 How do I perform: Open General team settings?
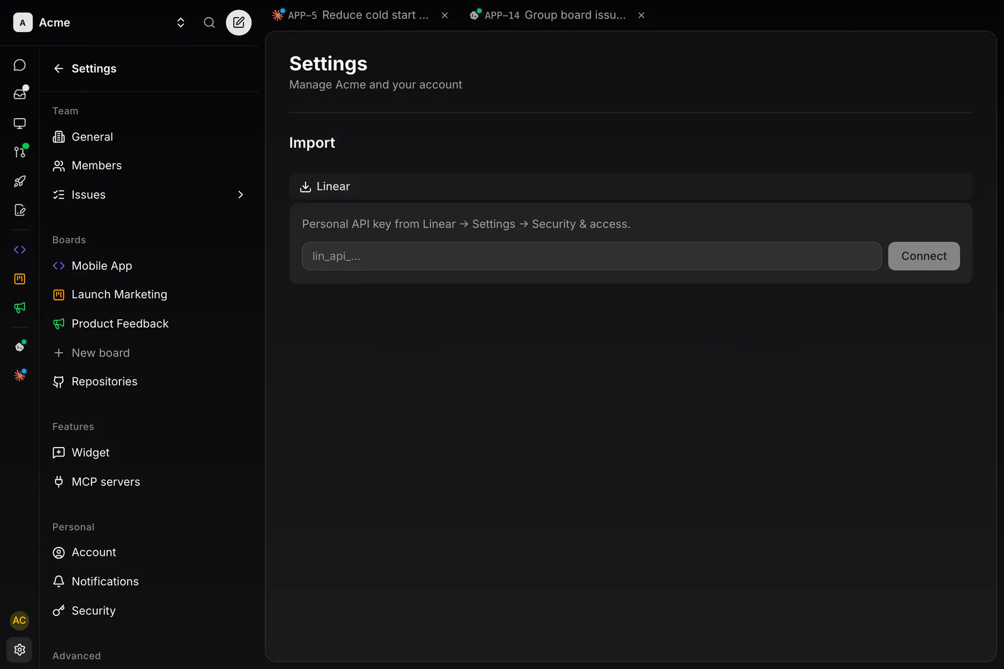click(x=149, y=137)
